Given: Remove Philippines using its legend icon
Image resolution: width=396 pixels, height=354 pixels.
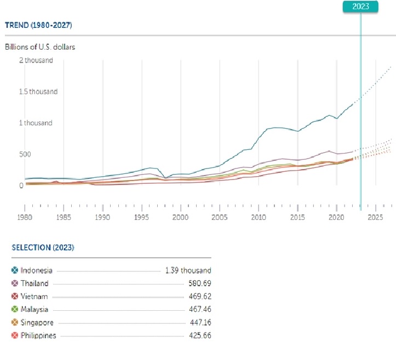Looking at the screenshot, I should click(15, 336).
